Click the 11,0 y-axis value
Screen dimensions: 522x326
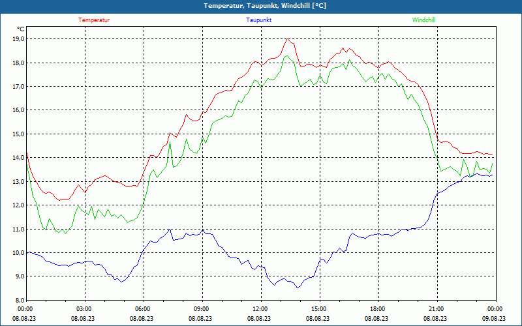point(18,230)
